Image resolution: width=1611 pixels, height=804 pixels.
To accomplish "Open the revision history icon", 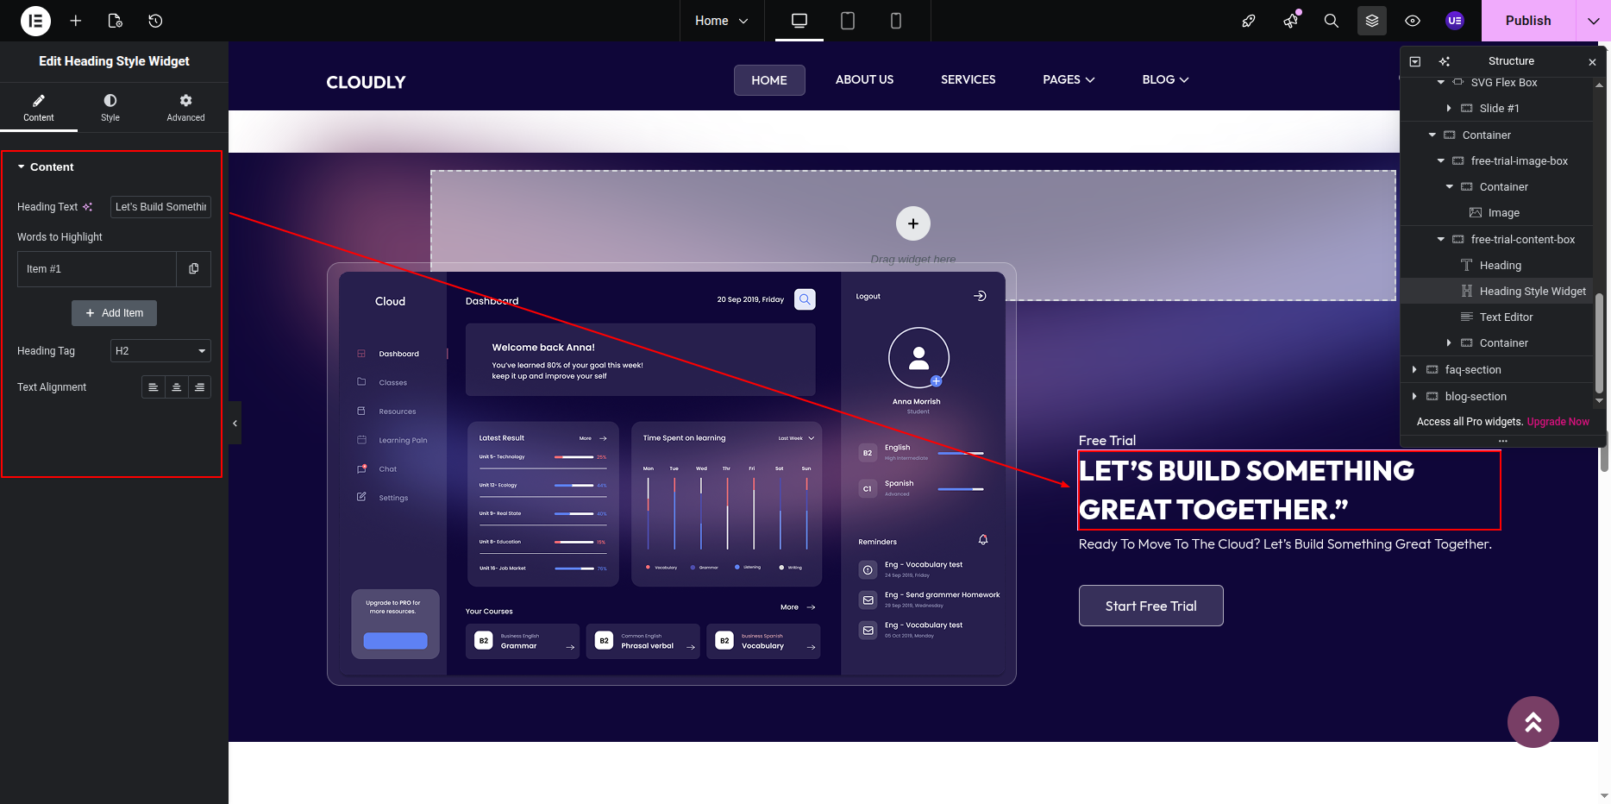I will 155,21.
